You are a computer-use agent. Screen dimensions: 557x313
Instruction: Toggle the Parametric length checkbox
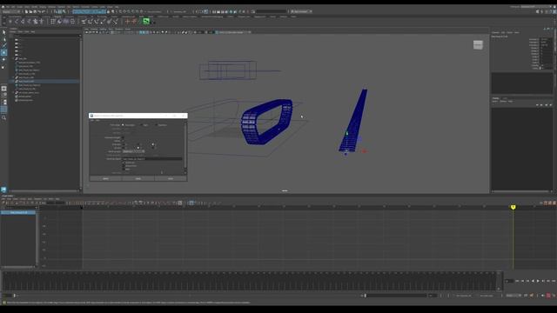click(123, 137)
